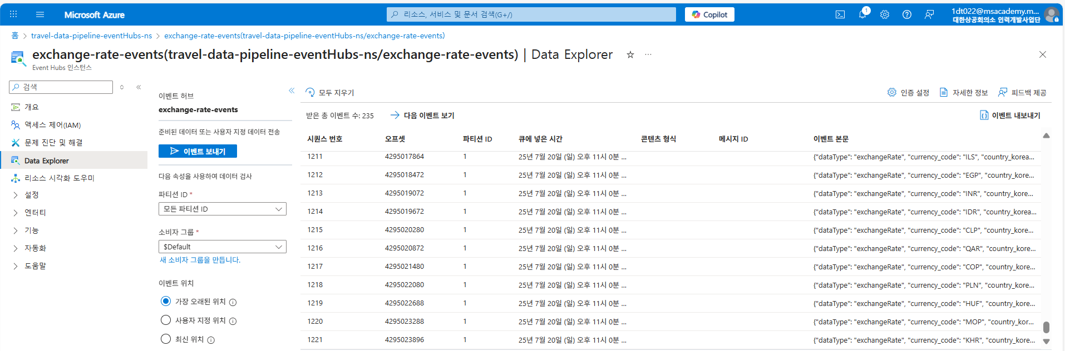The height and width of the screenshot is (351, 1065).
Task: Open the portal hamburger menu
Action: (40, 15)
